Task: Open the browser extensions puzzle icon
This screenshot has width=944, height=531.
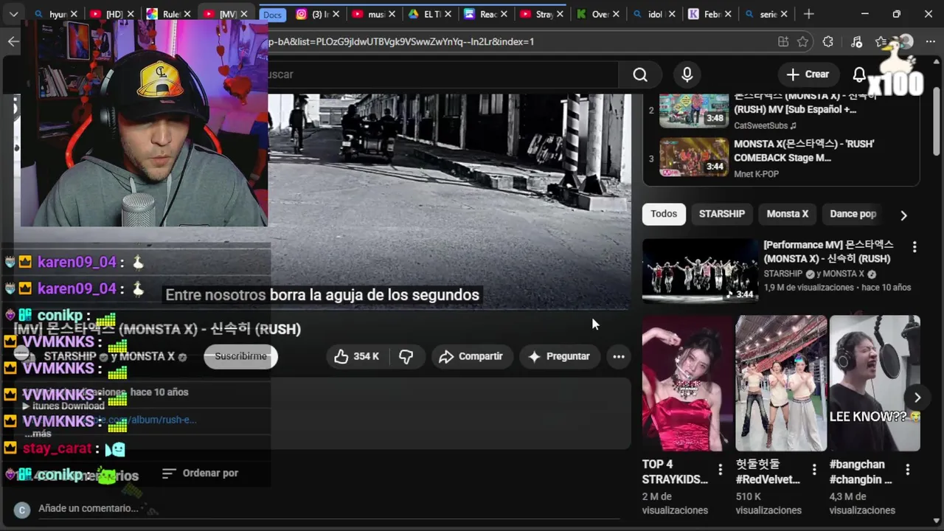Action: point(827,42)
